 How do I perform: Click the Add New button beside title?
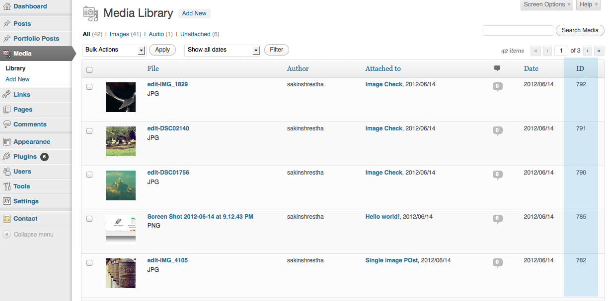(194, 13)
